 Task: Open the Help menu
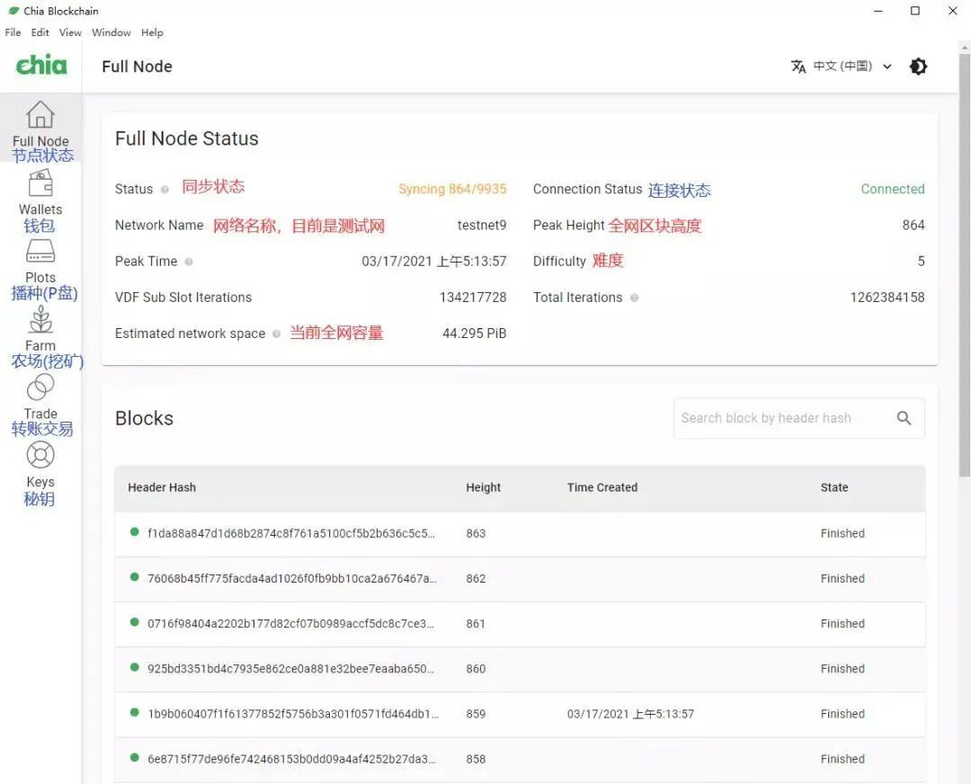(x=152, y=32)
